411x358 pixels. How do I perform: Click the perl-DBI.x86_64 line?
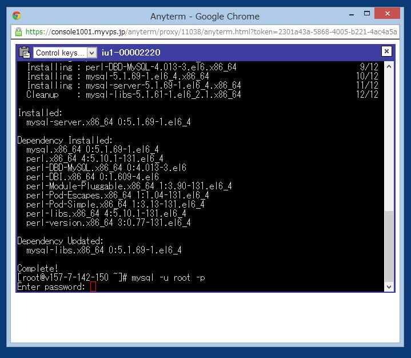click(x=93, y=177)
